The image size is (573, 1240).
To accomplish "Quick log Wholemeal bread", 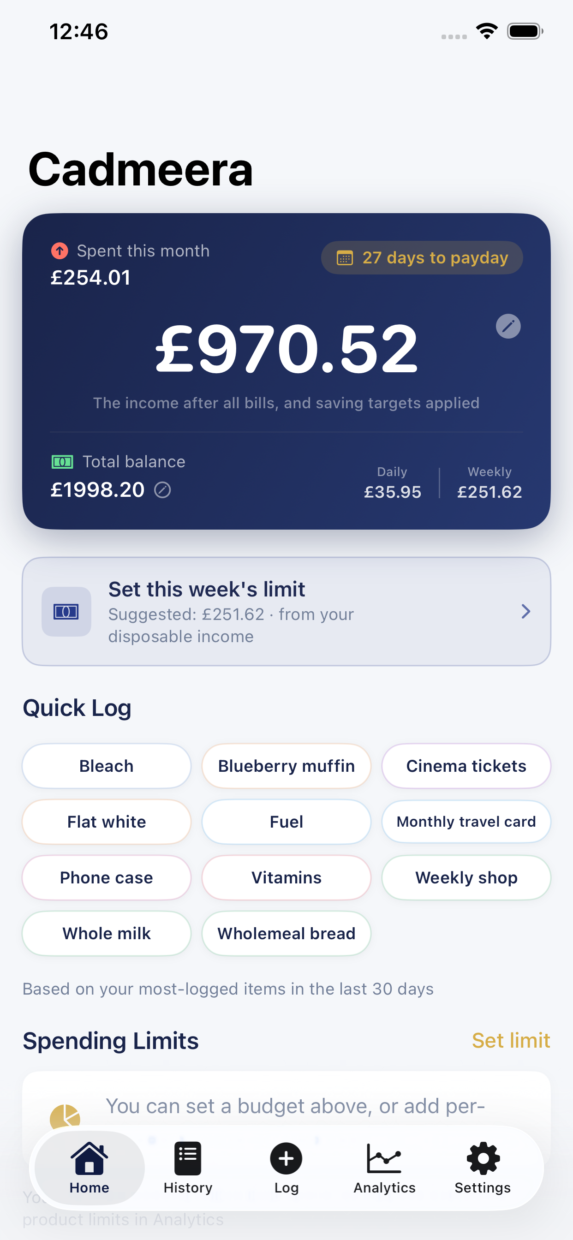I will 286,933.
